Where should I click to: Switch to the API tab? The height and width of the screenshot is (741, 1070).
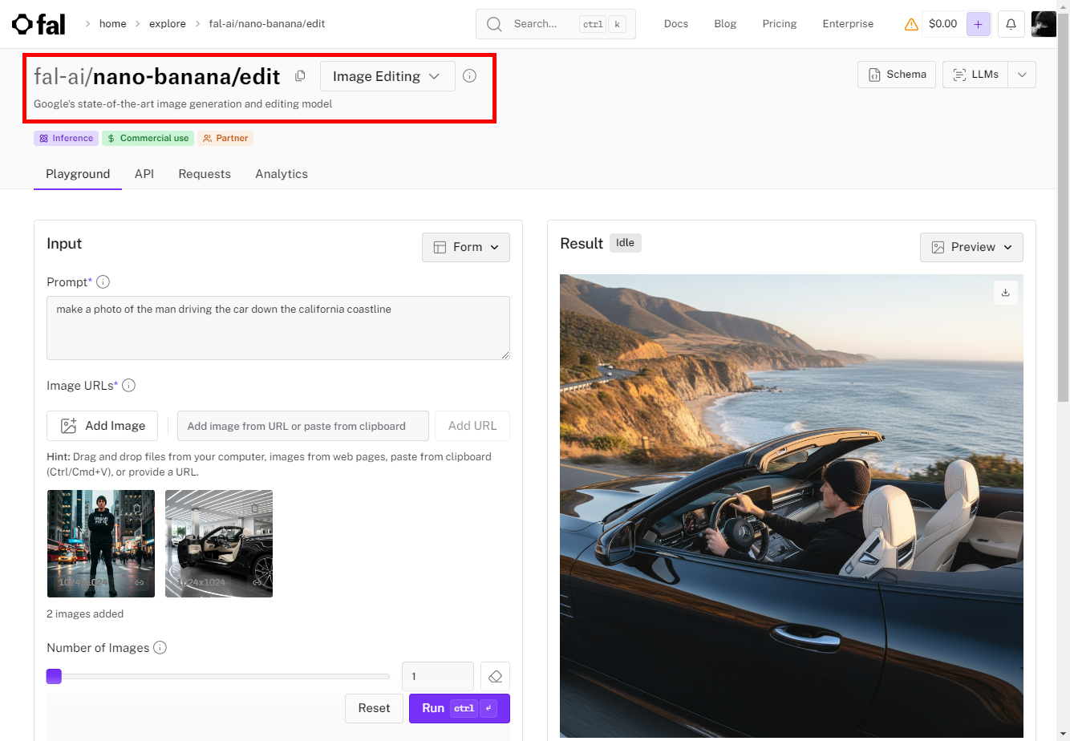[144, 174]
